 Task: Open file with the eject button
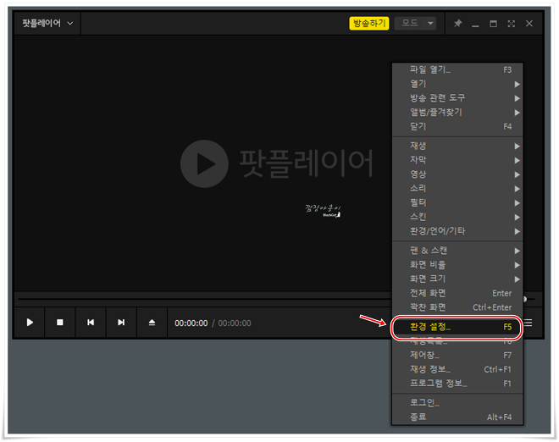(152, 323)
